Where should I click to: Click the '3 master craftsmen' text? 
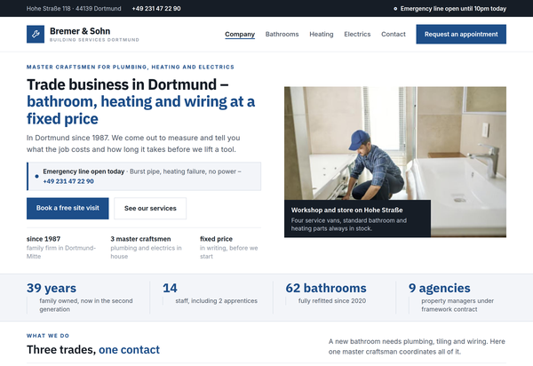140,239
